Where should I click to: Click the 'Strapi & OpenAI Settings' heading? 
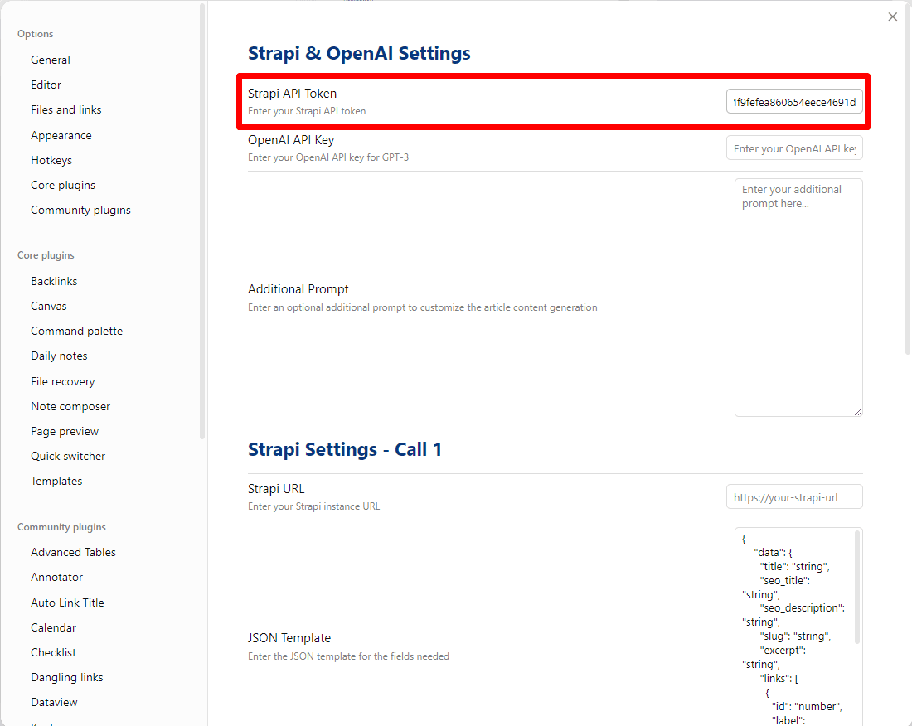tap(359, 54)
